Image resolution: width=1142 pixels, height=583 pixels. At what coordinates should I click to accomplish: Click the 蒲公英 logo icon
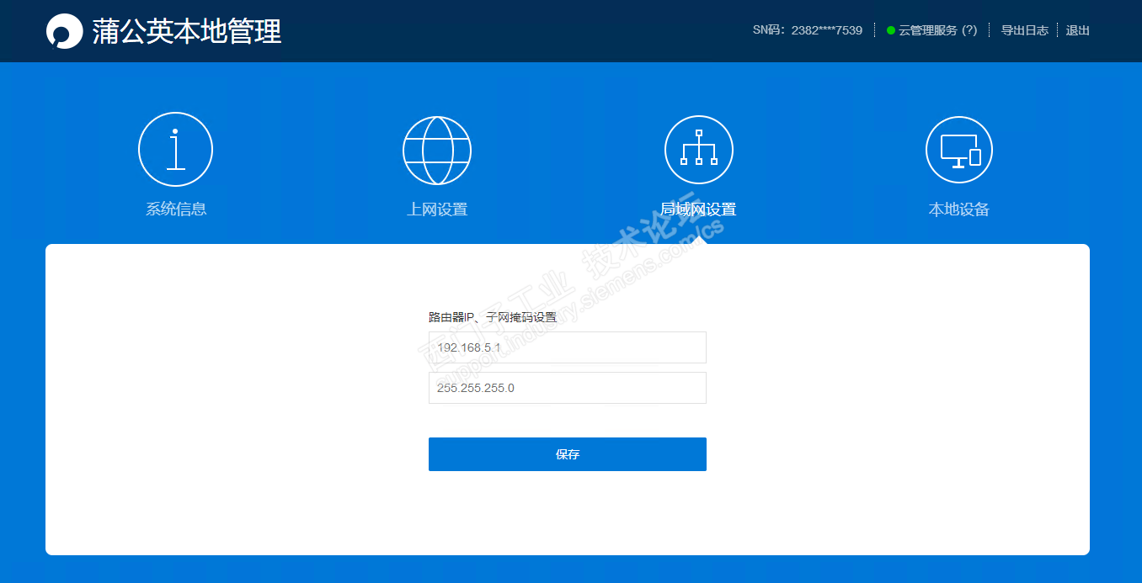[x=64, y=31]
